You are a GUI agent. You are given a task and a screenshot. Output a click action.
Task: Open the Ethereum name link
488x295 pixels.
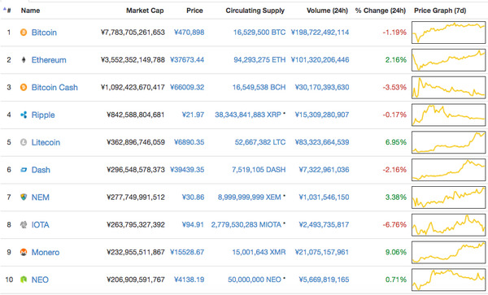[49, 59]
